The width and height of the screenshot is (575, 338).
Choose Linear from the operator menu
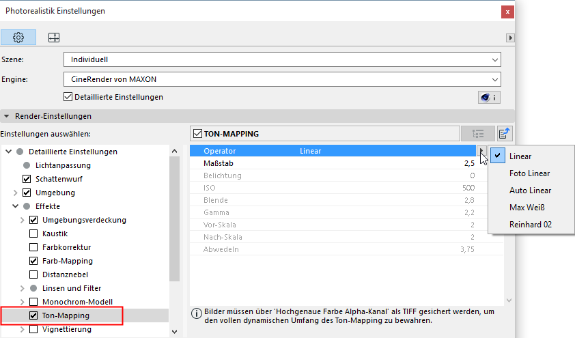[531, 156]
